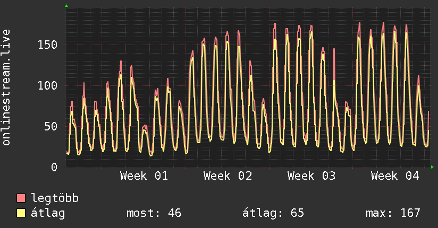
Task: Click the green arrow atop the y-axis
Action: pyautogui.click(x=66, y=6)
